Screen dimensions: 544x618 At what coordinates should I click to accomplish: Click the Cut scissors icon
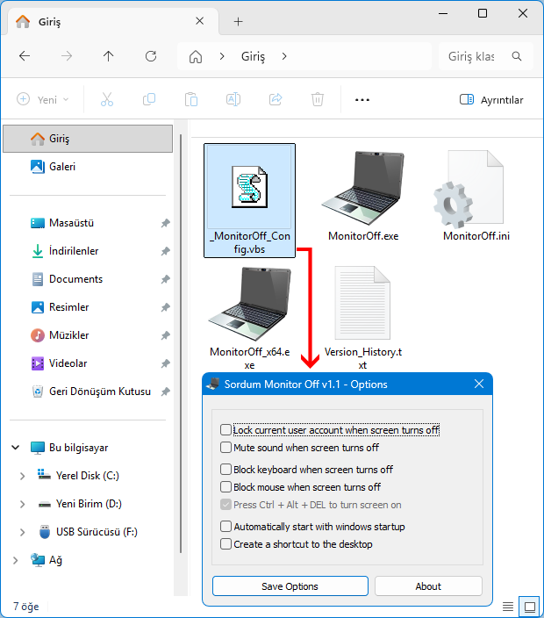(x=107, y=100)
